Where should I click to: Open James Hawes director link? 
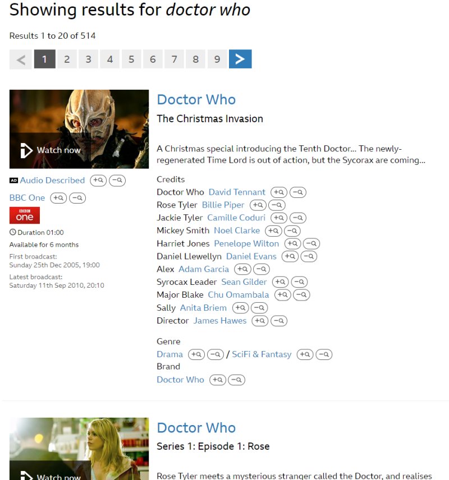tap(220, 321)
